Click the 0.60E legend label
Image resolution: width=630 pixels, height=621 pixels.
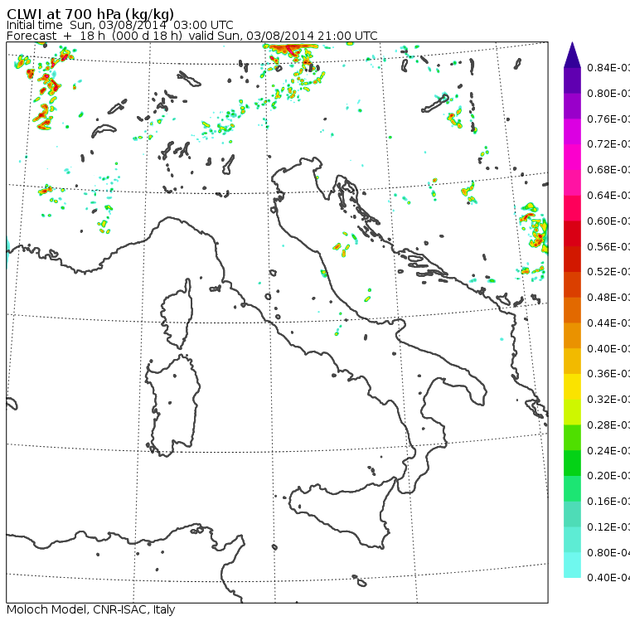point(608,221)
